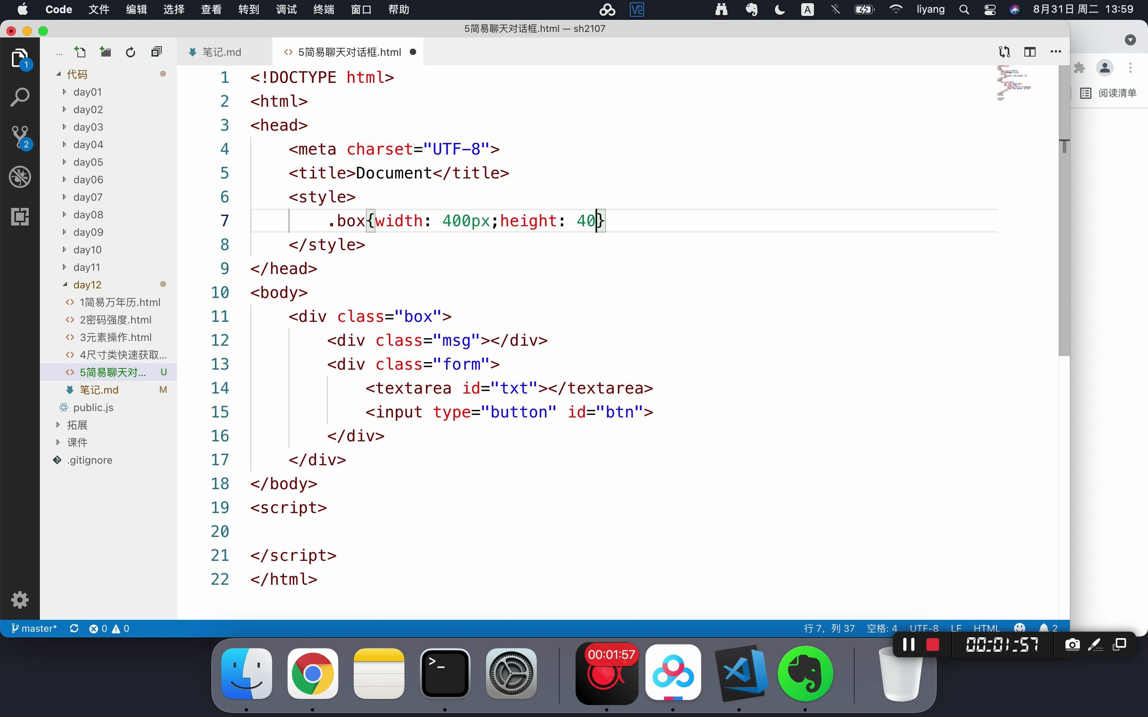This screenshot has height=717, width=1148.
Task: Pause the screen recording
Action: click(908, 645)
